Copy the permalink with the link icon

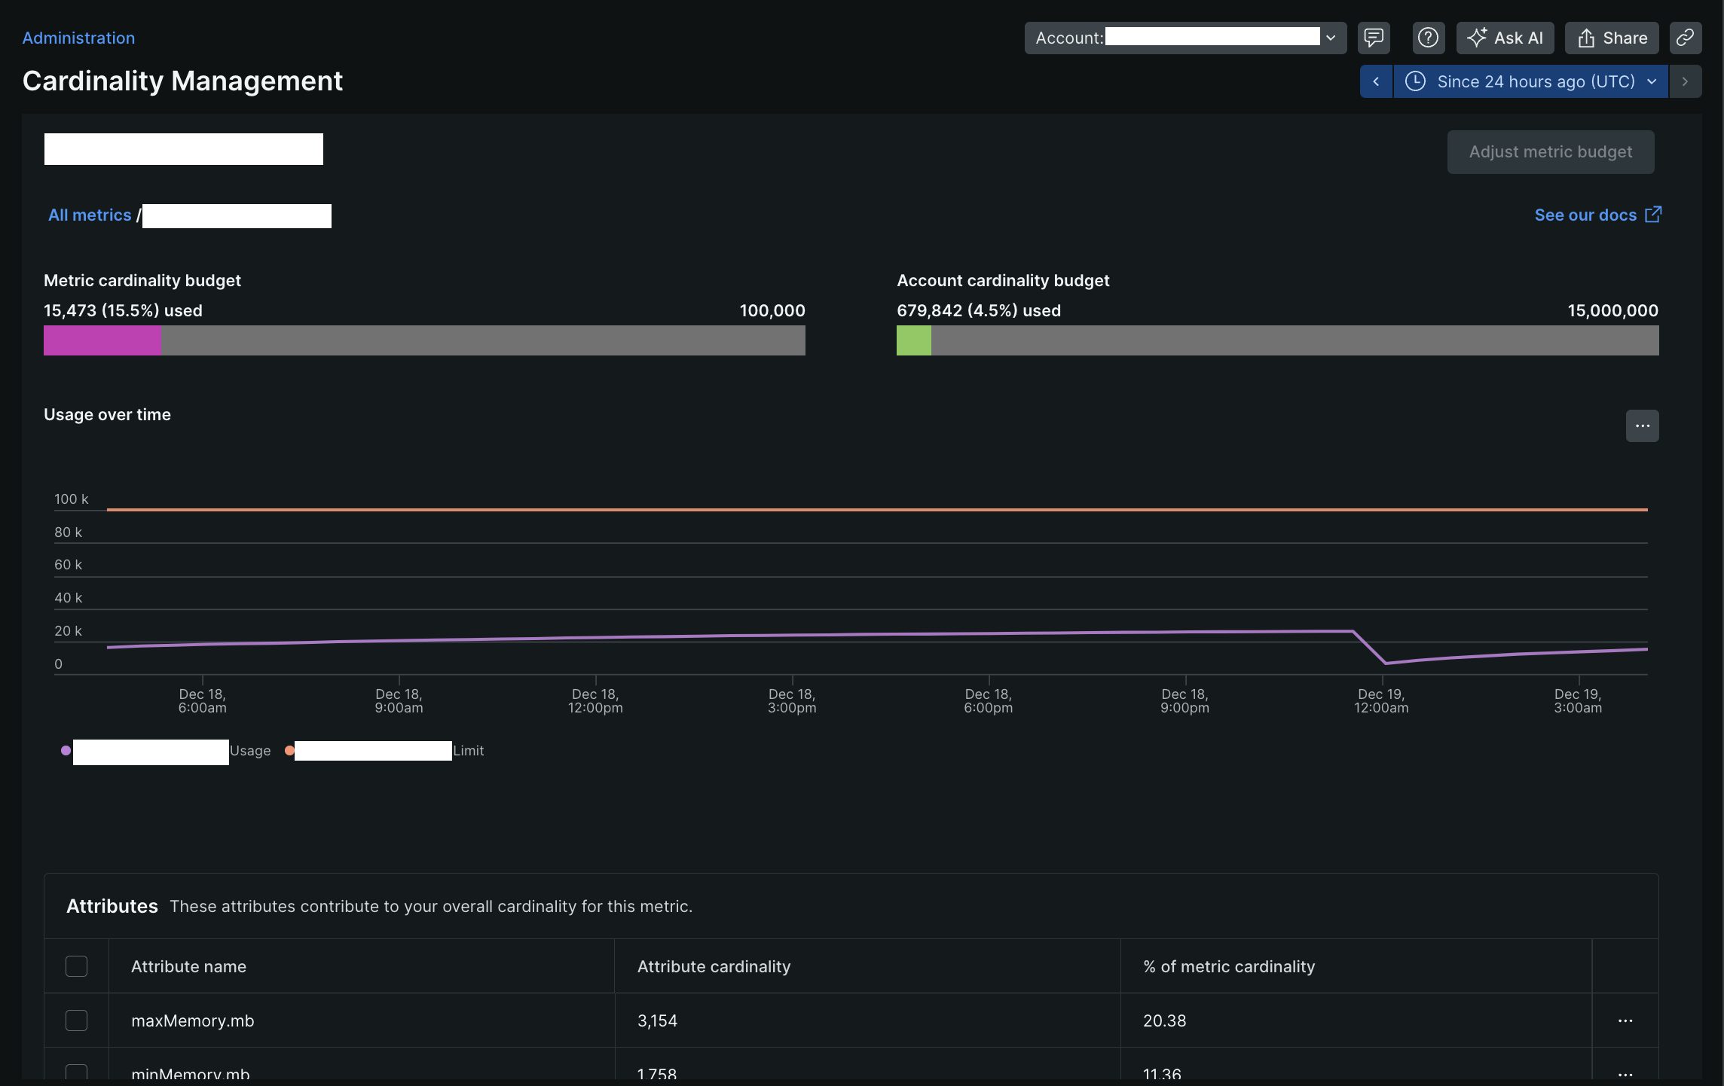coord(1686,38)
